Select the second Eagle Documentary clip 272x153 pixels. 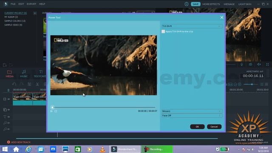40,99
